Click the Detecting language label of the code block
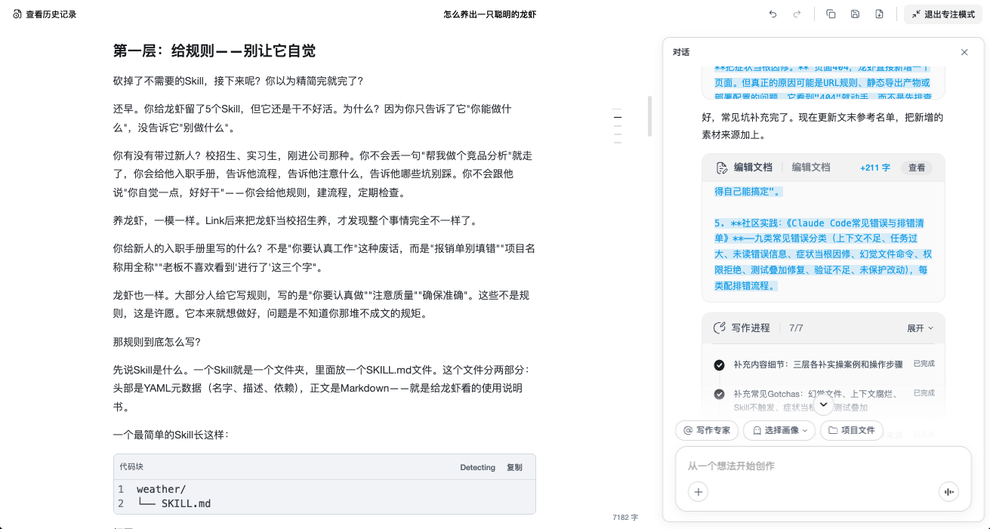Viewport: 990px width, 529px height. (x=477, y=467)
